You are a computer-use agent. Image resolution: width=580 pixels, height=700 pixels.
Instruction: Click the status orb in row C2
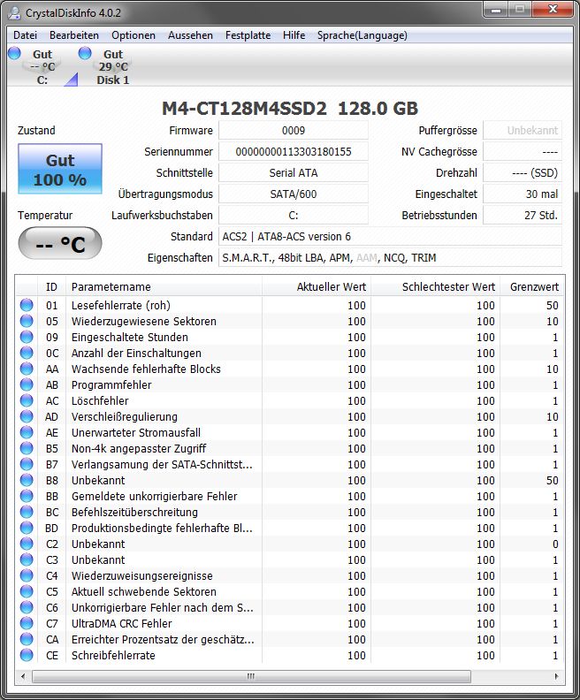coord(27,544)
